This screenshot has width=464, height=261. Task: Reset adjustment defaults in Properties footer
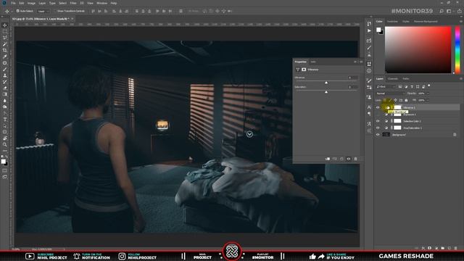pyautogui.click(x=341, y=159)
